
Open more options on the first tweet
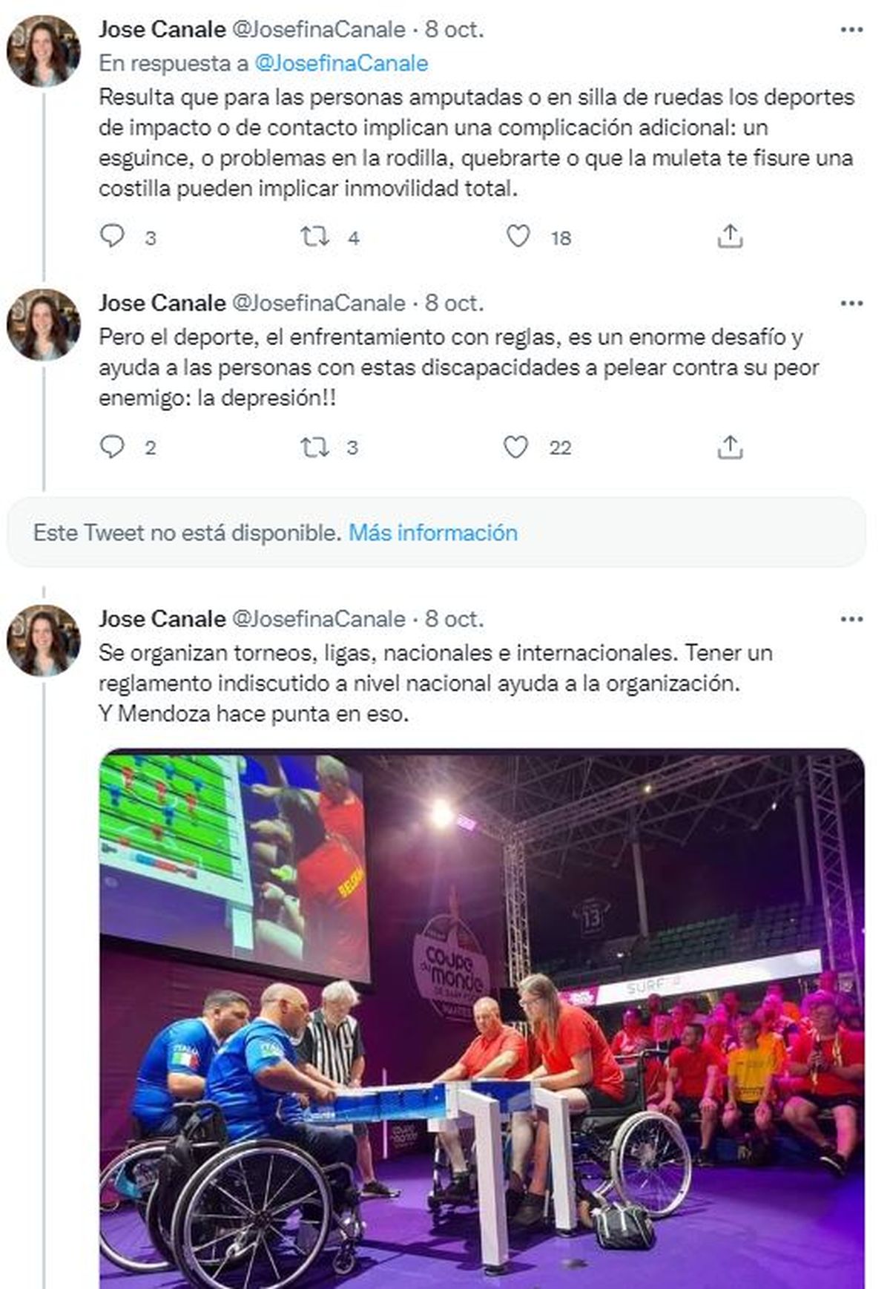pos(851,30)
